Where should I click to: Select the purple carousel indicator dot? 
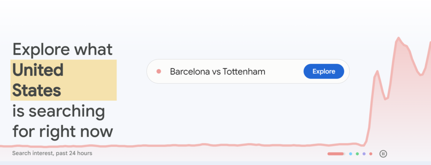point(364,154)
